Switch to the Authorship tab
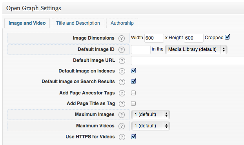 click(x=122, y=23)
